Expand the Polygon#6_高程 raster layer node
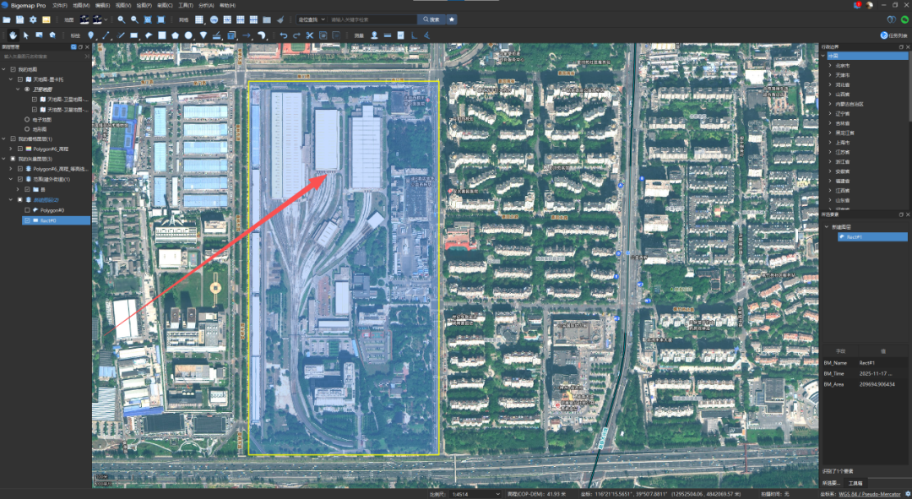Image resolution: width=912 pixels, height=499 pixels. pyautogui.click(x=11, y=149)
